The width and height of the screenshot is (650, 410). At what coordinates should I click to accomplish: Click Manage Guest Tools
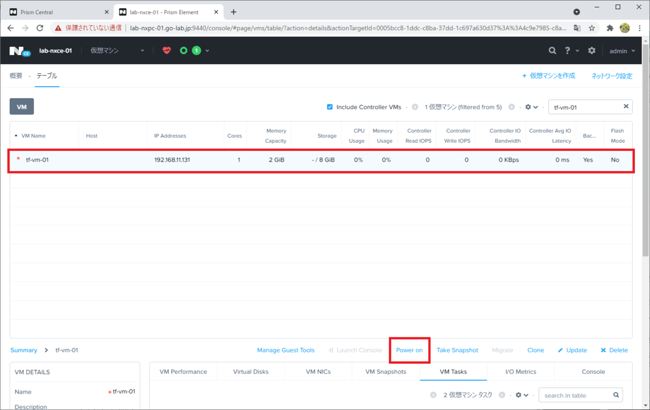(285, 350)
